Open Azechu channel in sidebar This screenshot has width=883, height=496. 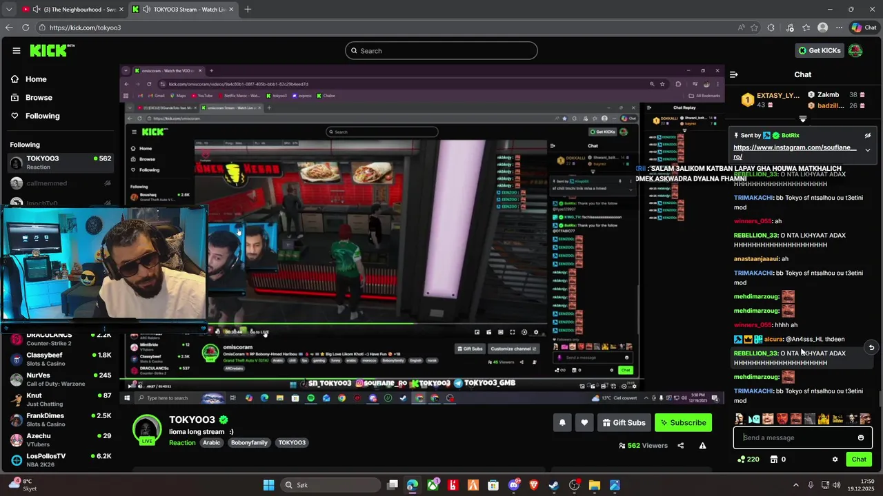pyautogui.click(x=61, y=440)
